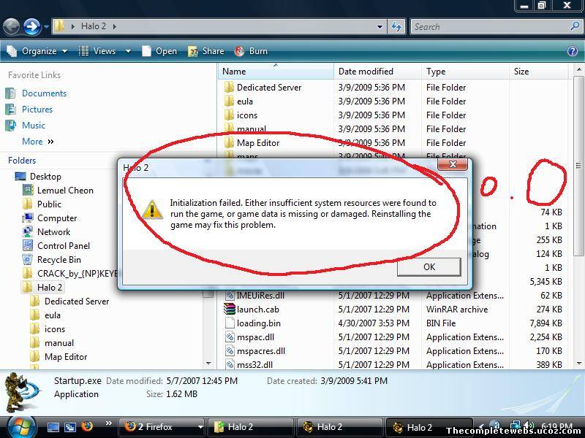
Task: Expand More favorite links
Action: pyautogui.click(x=38, y=142)
